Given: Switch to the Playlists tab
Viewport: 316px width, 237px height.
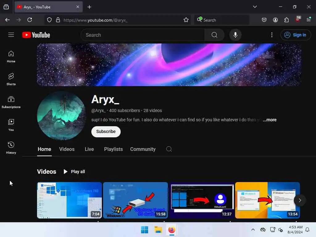Looking at the screenshot, I should coord(113,149).
